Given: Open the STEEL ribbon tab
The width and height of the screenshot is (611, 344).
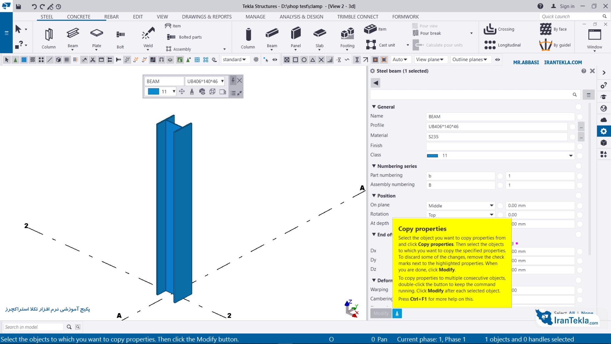Looking at the screenshot, I should (47, 17).
